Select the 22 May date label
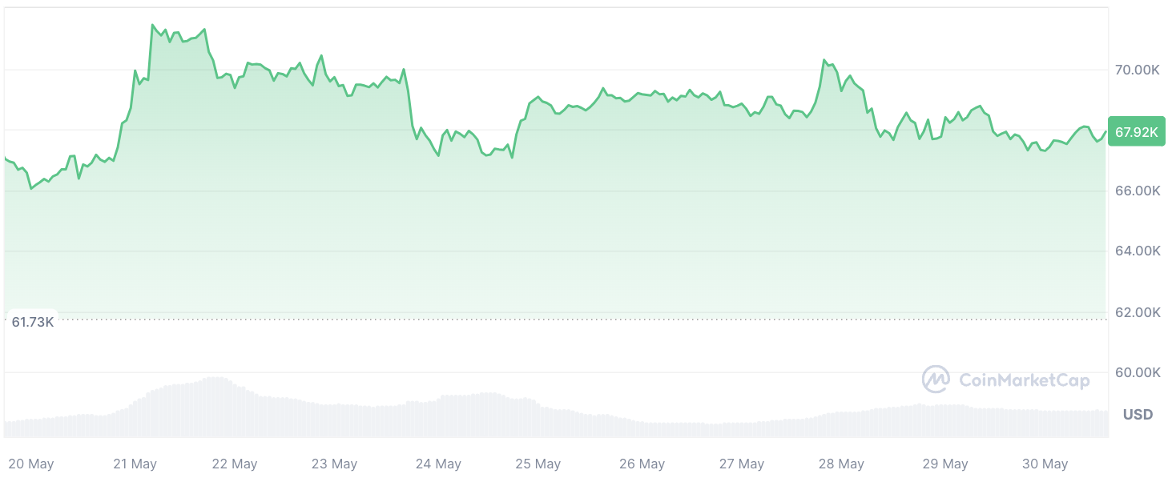The image size is (1176, 490). pos(234,464)
